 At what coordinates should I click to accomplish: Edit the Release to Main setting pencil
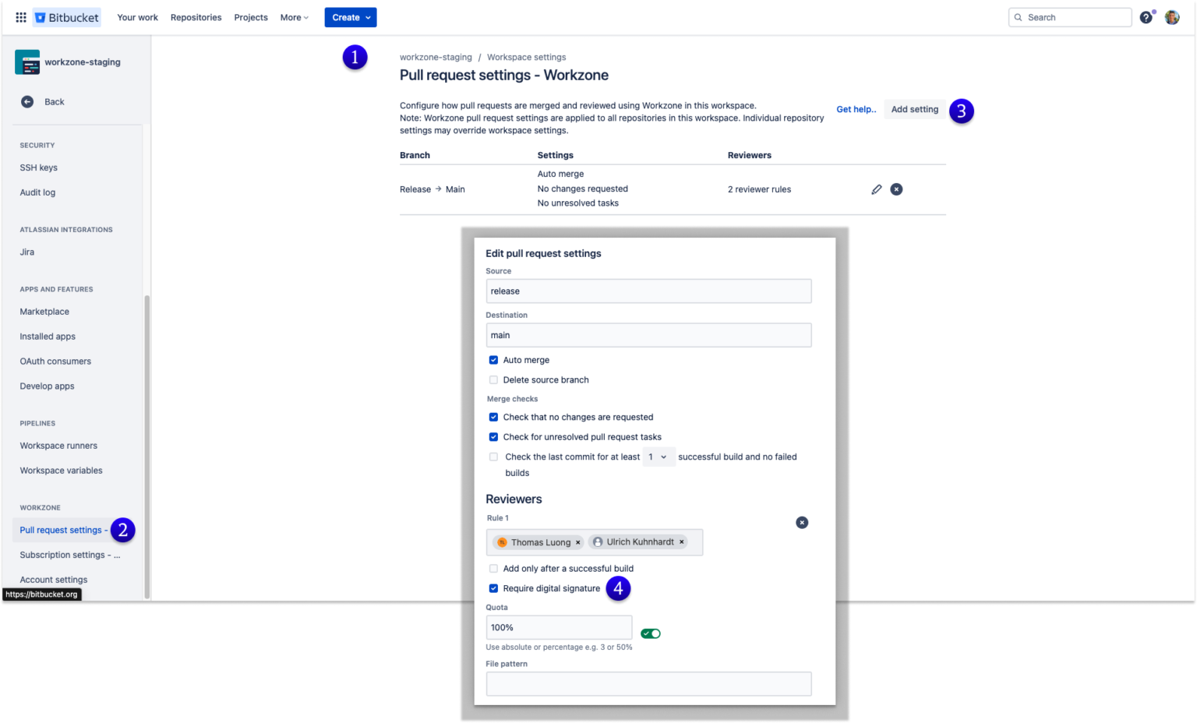coord(877,189)
